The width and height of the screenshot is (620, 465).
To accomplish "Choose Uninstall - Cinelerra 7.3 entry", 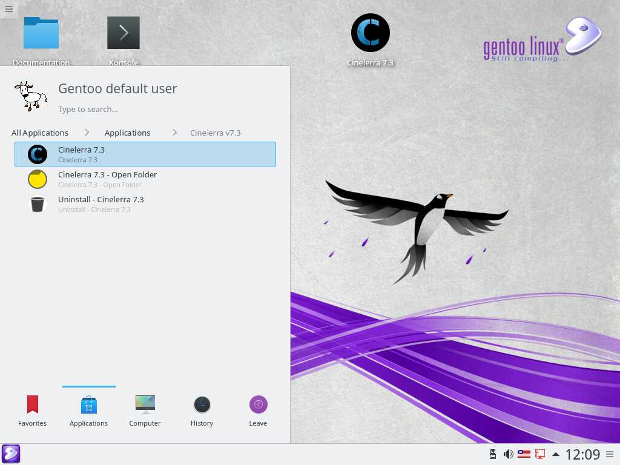I will (145, 204).
